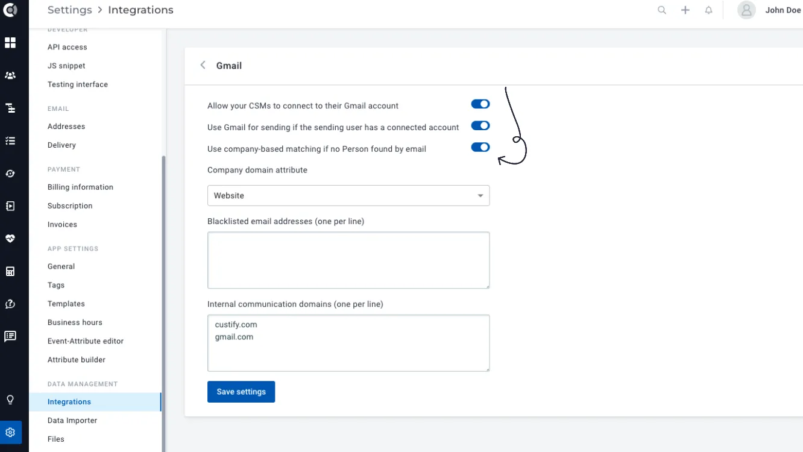Toggle Allow CSMs to connect Gmail account
The width and height of the screenshot is (803, 452).
tap(480, 104)
